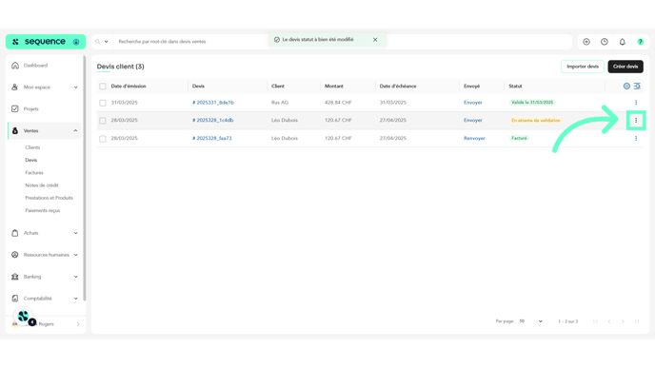655x368 pixels.
Task: Open the quote link # 2025328_faa73
Action: pos(211,138)
